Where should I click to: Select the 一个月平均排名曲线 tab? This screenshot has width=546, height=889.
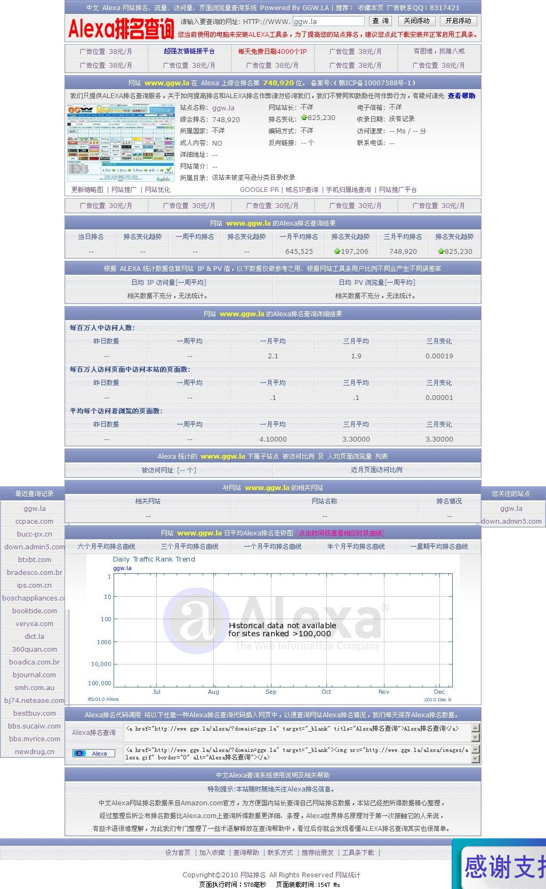coord(273,547)
